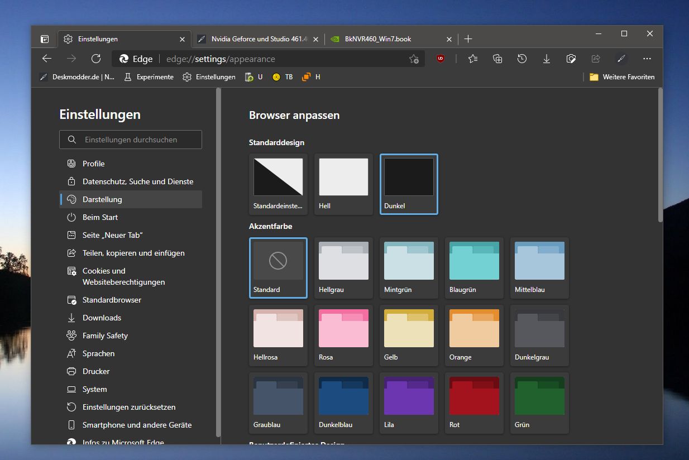Open the H bookmark
The height and width of the screenshot is (460, 689).
[311, 77]
